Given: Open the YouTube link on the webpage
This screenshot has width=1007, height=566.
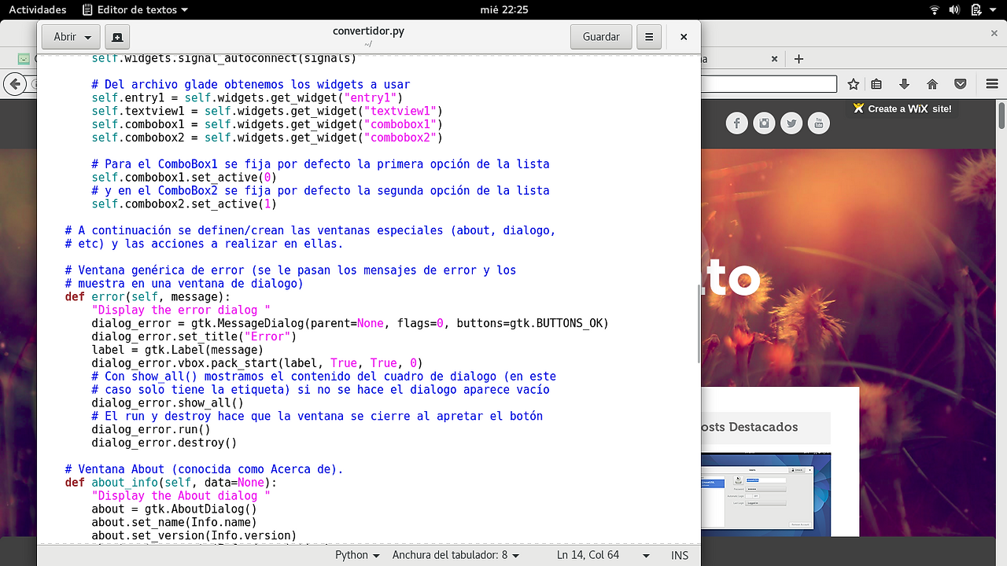Looking at the screenshot, I should click(x=819, y=123).
